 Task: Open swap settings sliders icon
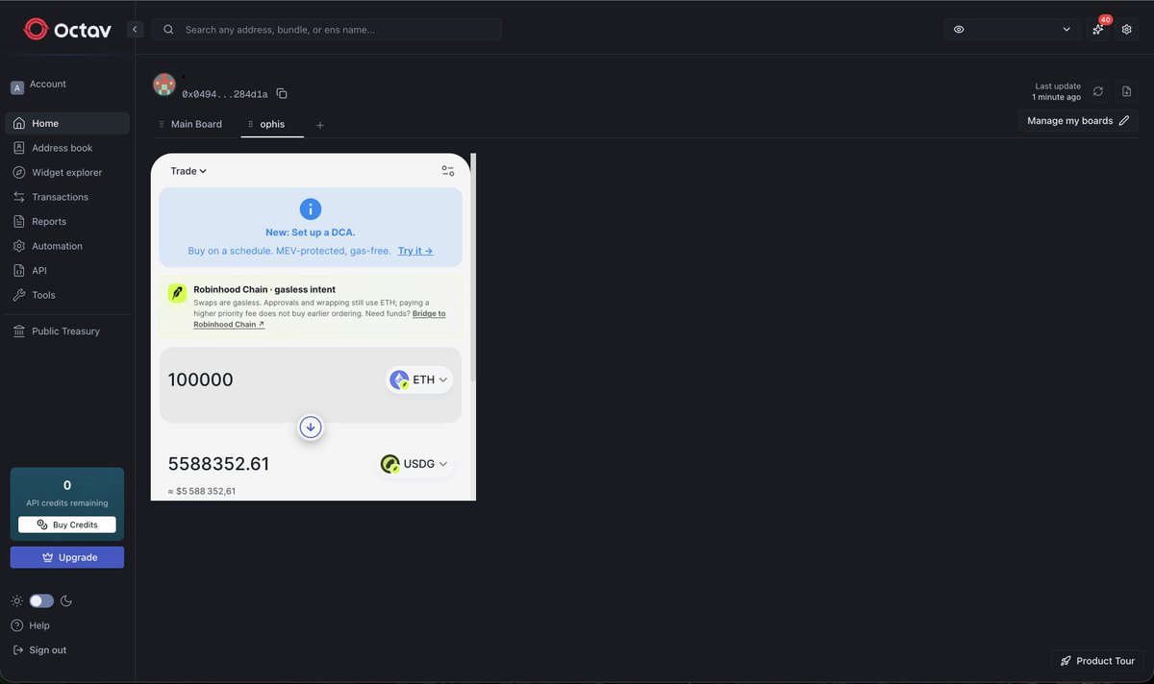[x=448, y=171]
